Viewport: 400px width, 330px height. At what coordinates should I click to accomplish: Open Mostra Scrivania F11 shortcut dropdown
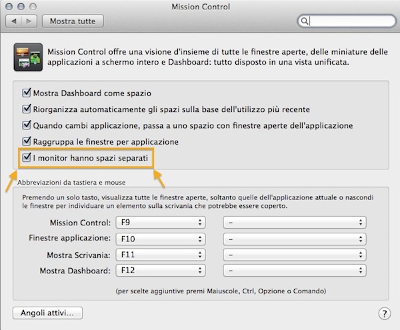[x=161, y=255]
